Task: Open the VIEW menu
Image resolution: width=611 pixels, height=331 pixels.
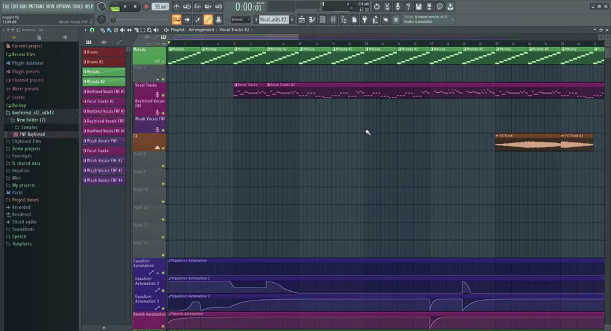Action: tap(50, 7)
